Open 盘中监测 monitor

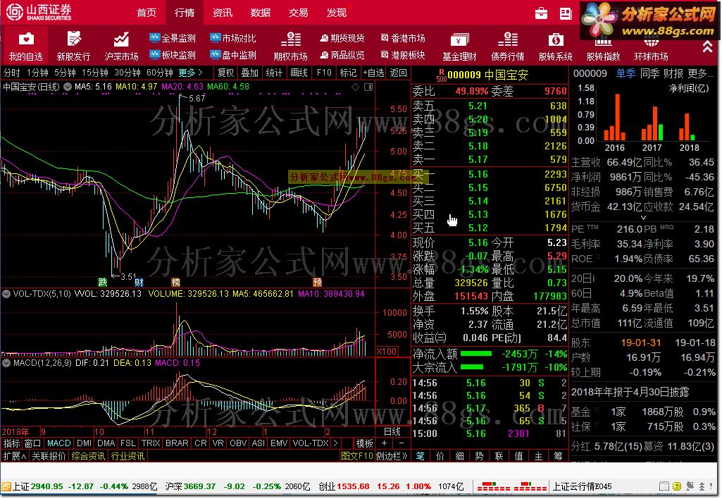(233, 55)
